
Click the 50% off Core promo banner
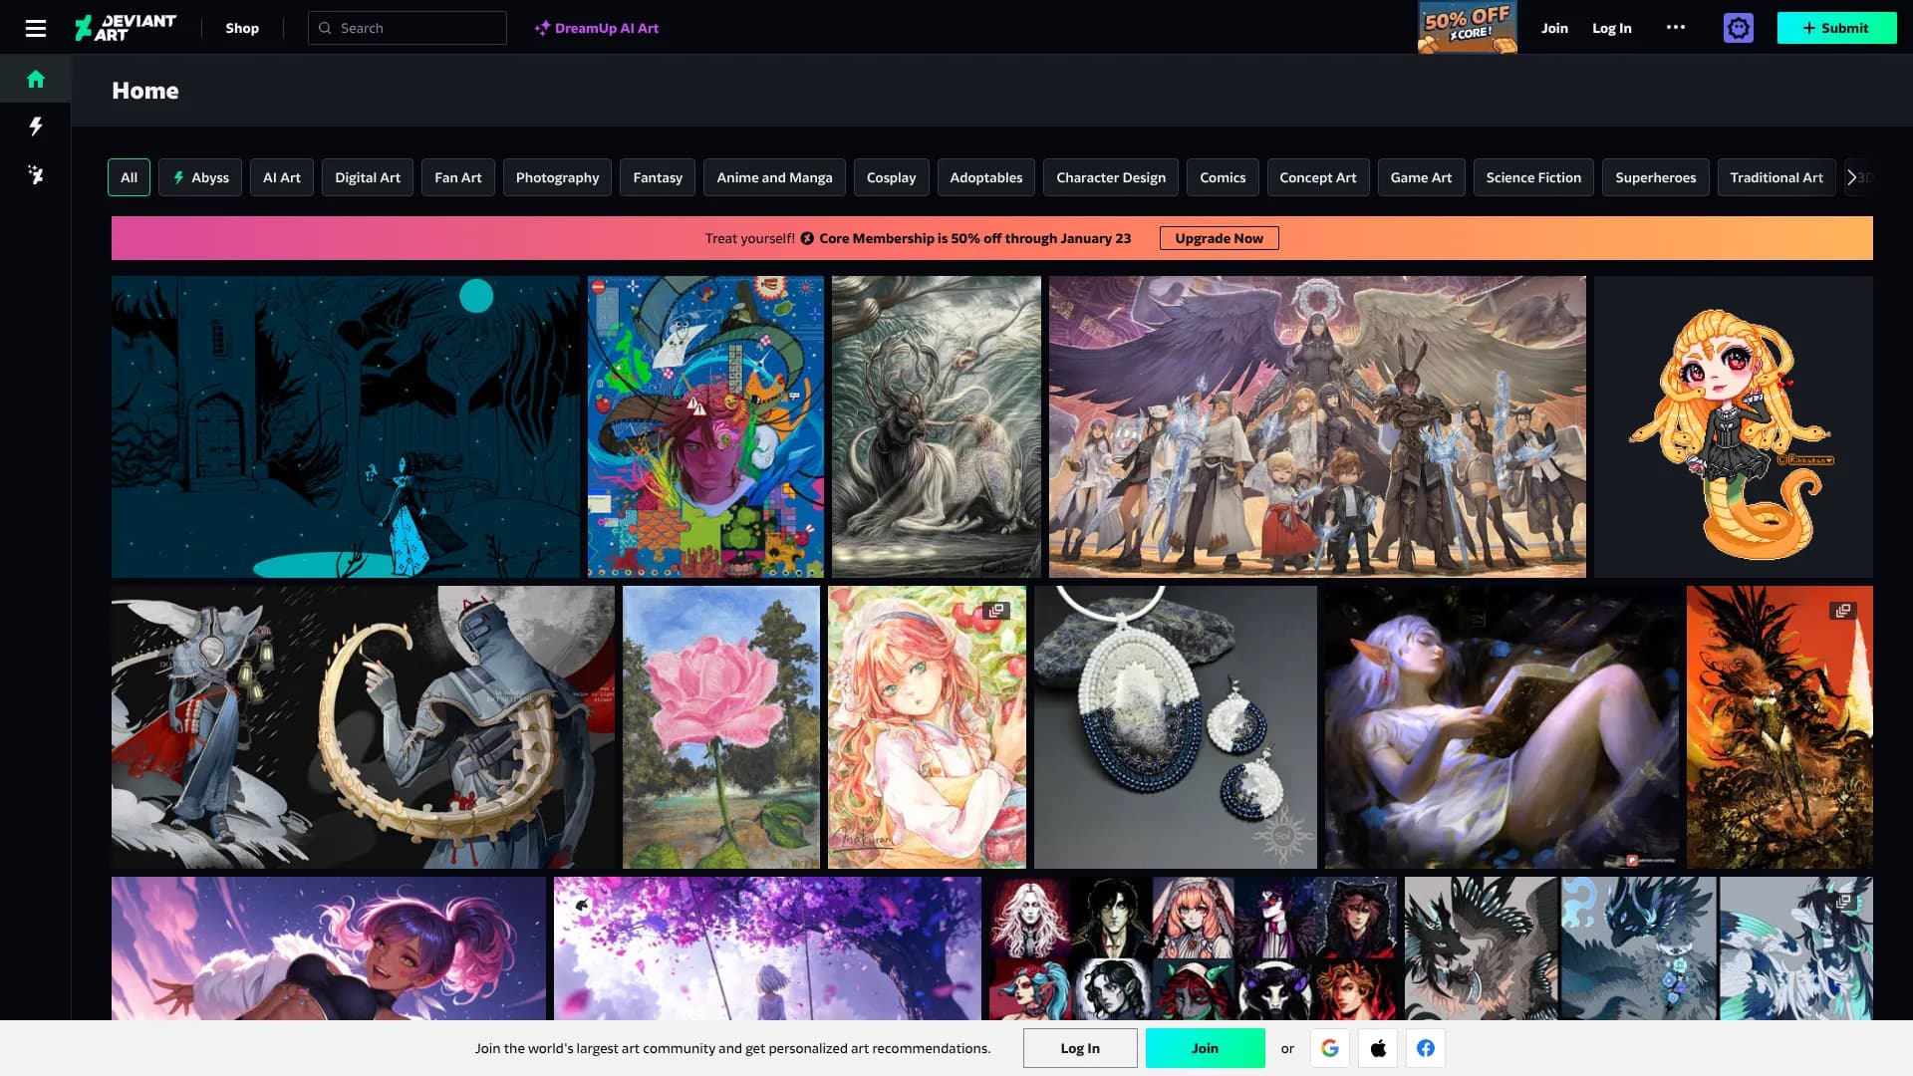(1467, 28)
